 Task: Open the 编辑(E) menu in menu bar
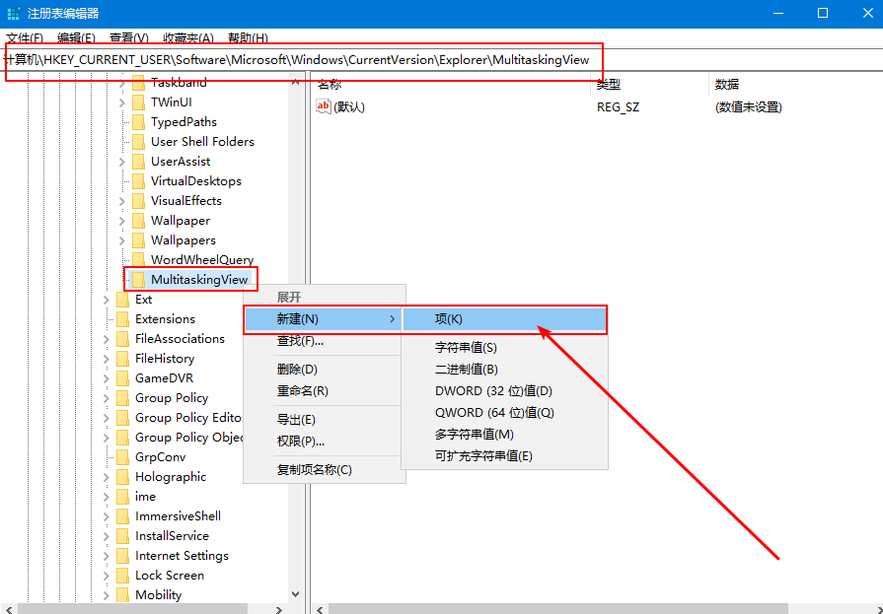(x=76, y=38)
